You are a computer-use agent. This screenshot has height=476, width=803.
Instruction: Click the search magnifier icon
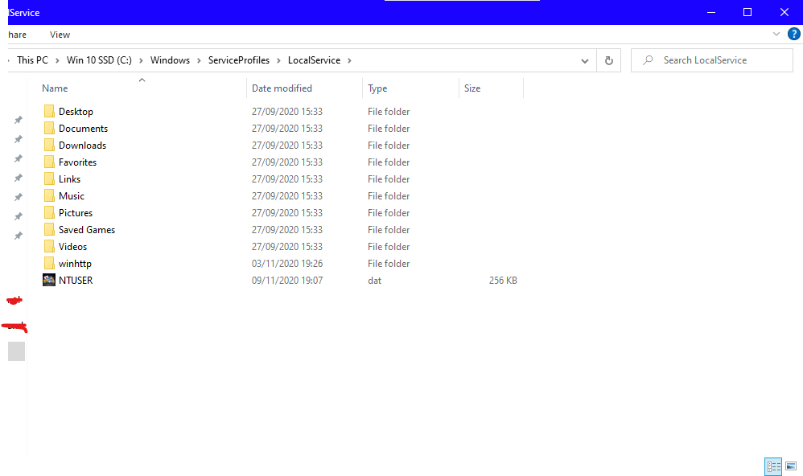(x=648, y=60)
